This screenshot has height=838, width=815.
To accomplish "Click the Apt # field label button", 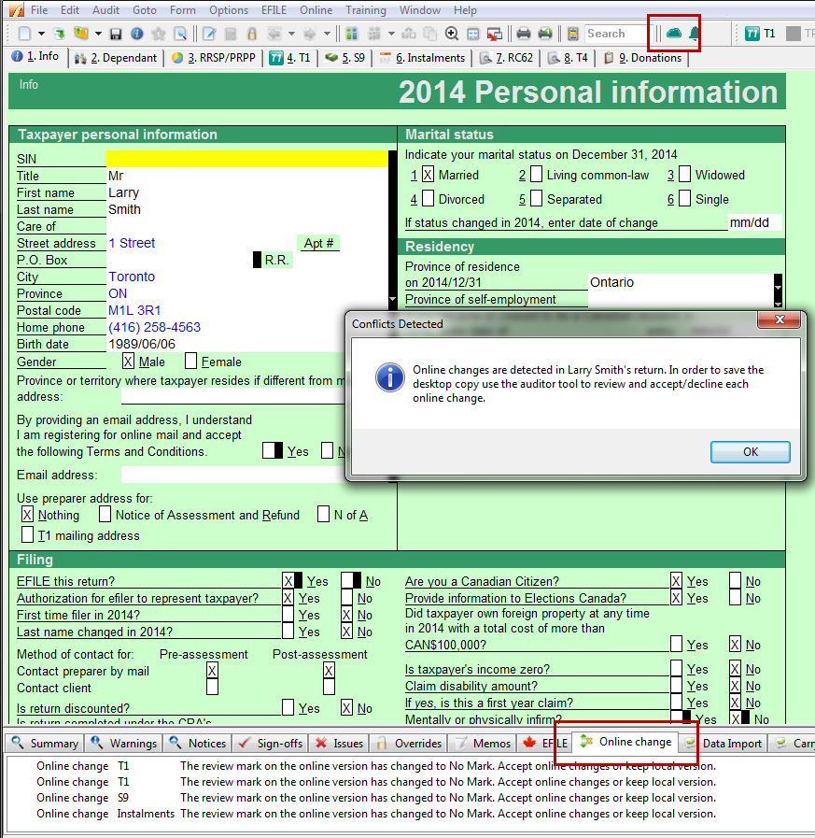I will pyautogui.click(x=318, y=243).
